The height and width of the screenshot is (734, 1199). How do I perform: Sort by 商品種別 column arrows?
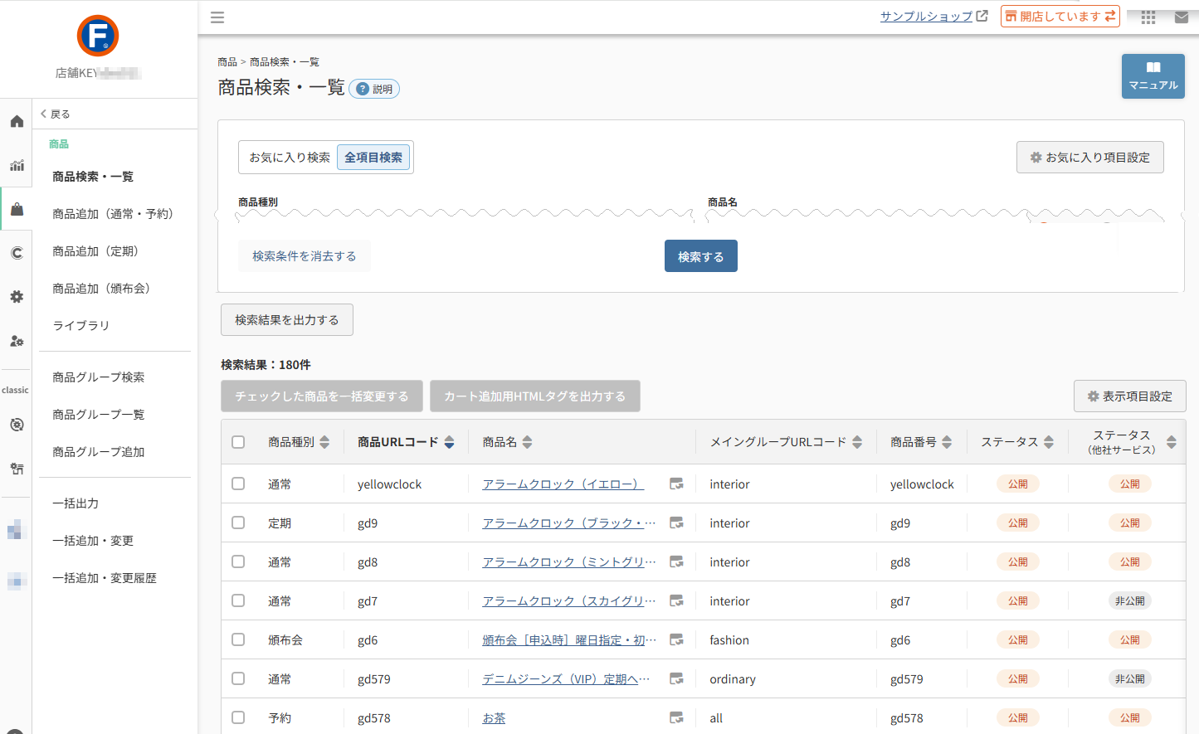point(324,442)
